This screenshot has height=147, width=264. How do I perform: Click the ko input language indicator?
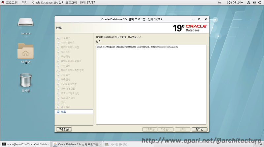point(219,3)
